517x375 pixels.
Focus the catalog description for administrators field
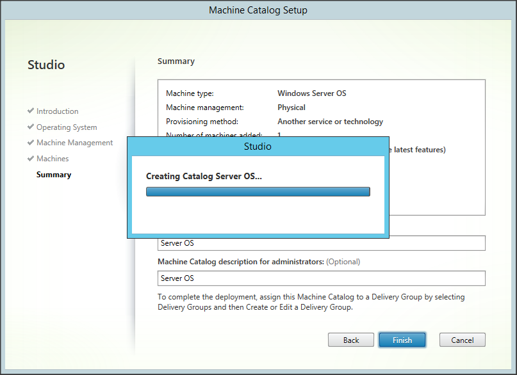321,278
